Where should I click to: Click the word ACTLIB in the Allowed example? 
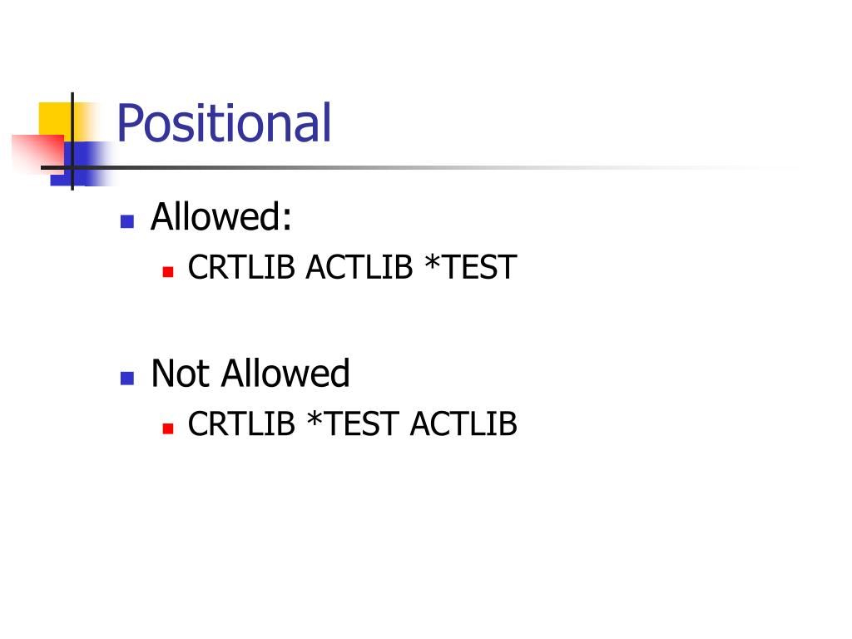tap(359, 267)
